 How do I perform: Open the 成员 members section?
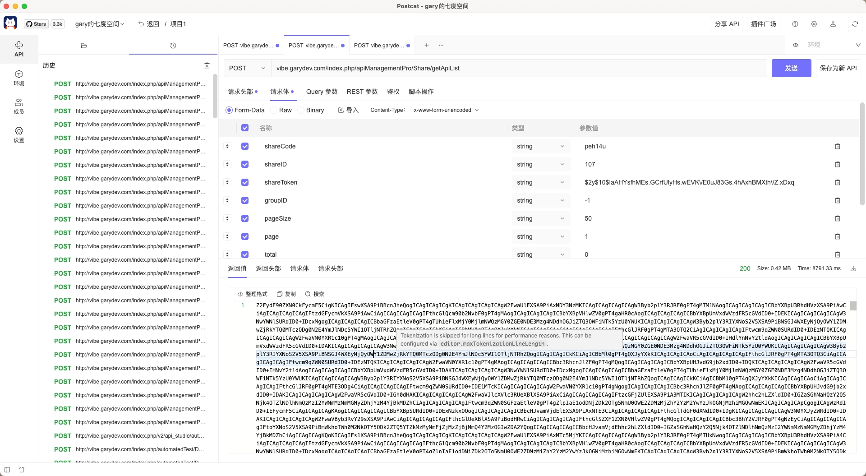point(19,106)
